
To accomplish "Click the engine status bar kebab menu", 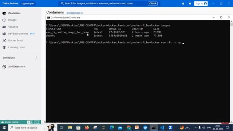I will pyautogui.click(x=39, y=122).
